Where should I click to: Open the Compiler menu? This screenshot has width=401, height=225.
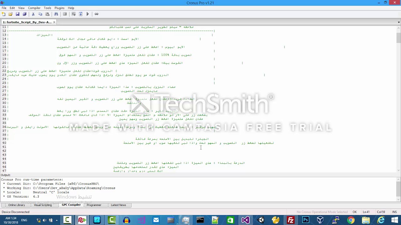[x=34, y=8]
